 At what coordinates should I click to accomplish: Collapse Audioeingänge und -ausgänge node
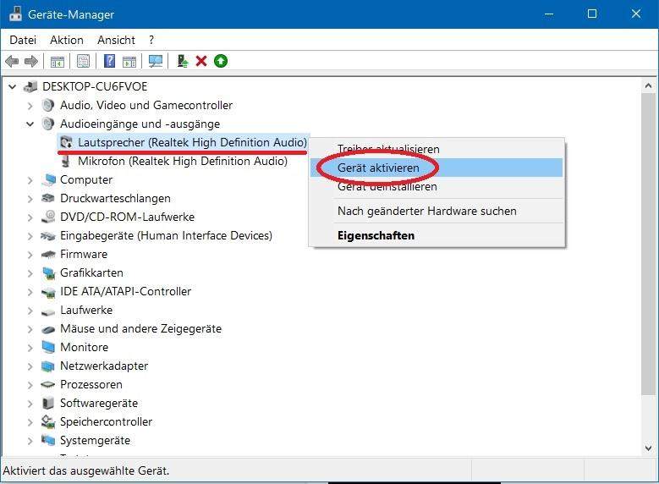pos(30,124)
